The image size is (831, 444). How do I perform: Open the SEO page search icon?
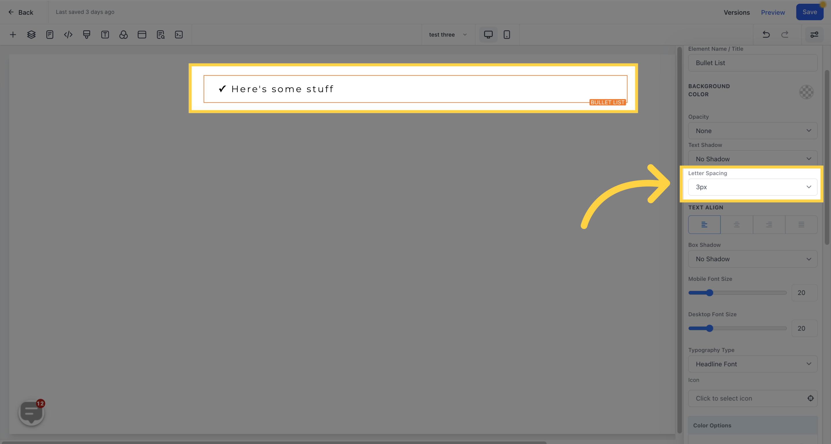(x=161, y=35)
